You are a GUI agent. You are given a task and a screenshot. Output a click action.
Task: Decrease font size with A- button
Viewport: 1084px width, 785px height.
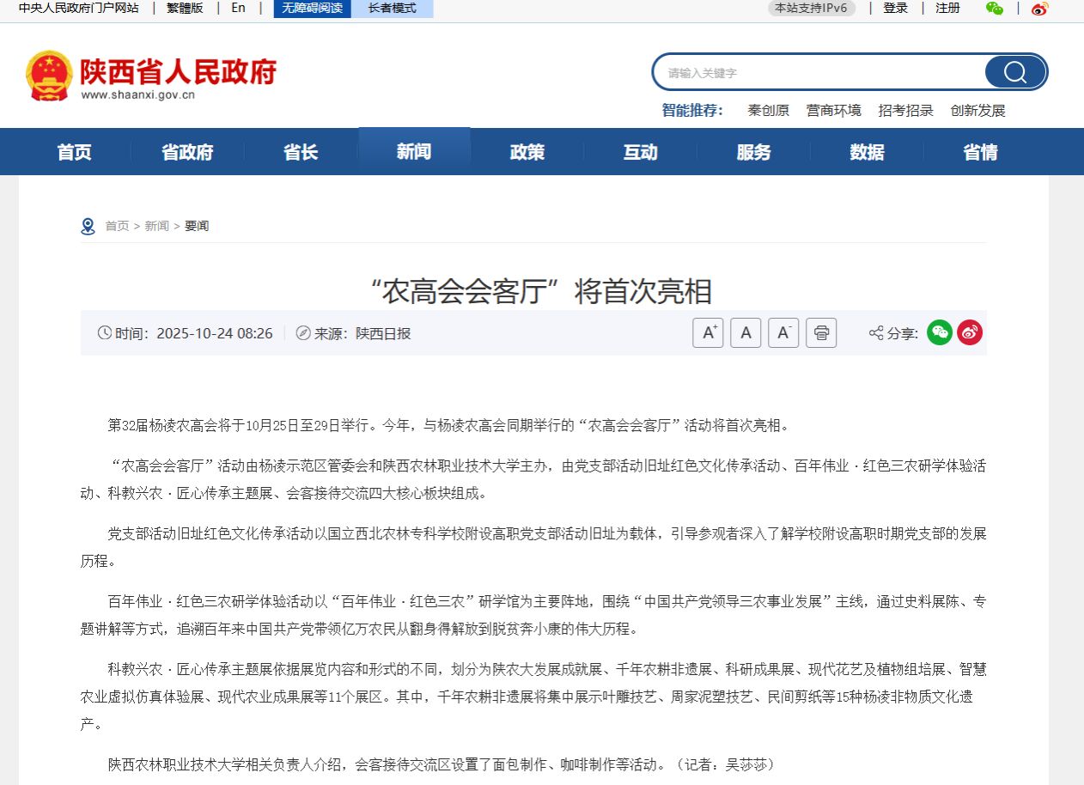click(783, 333)
